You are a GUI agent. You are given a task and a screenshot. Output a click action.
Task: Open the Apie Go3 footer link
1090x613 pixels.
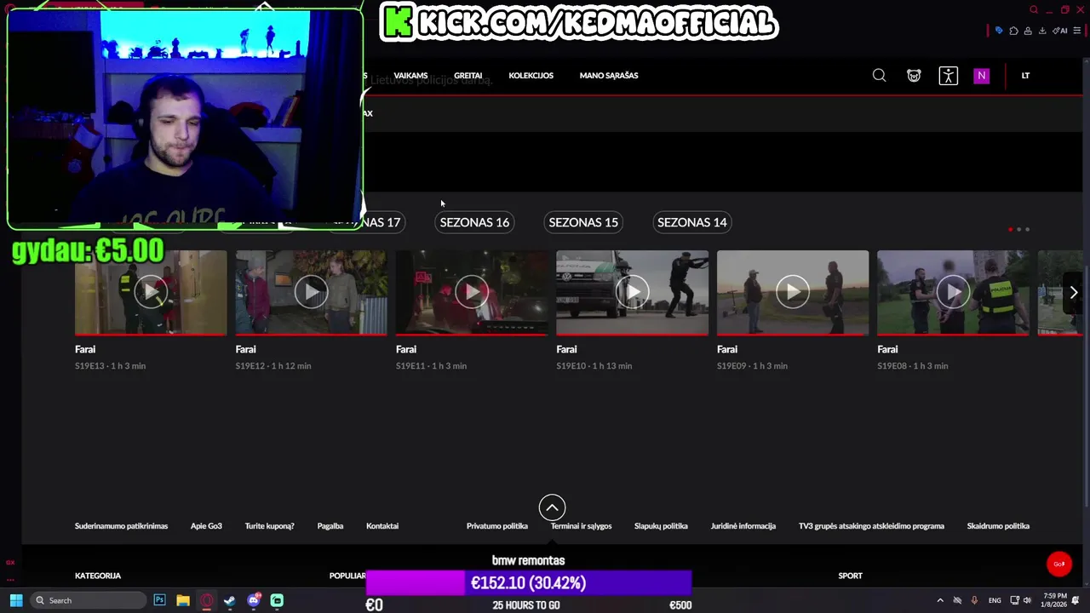[x=206, y=526]
